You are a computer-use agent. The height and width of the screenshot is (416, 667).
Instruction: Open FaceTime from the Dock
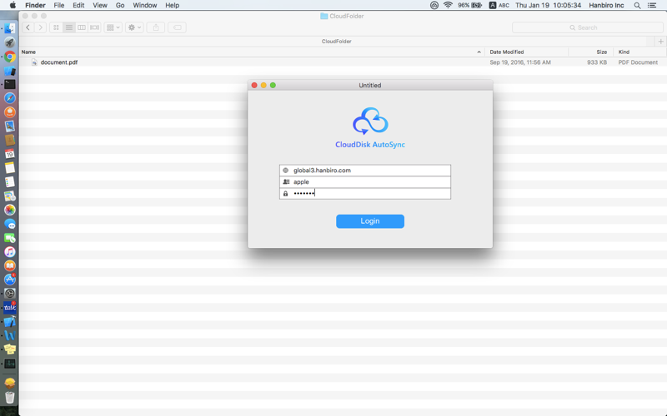[x=10, y=238]
